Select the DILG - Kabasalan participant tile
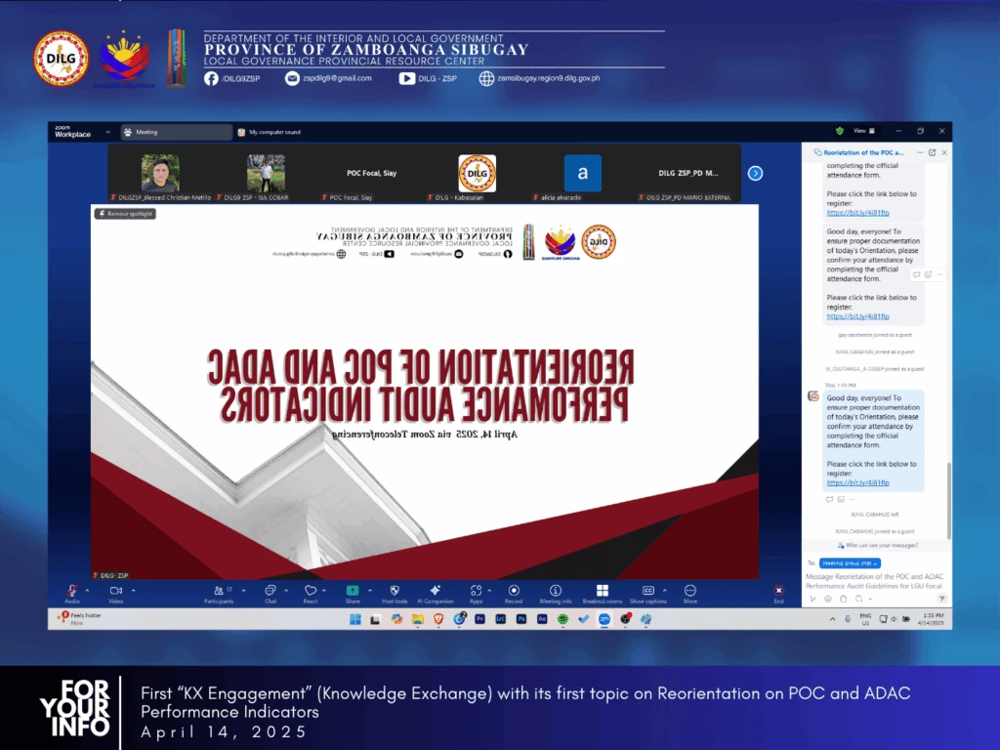 pyautogui.click(x=477, y=174)
